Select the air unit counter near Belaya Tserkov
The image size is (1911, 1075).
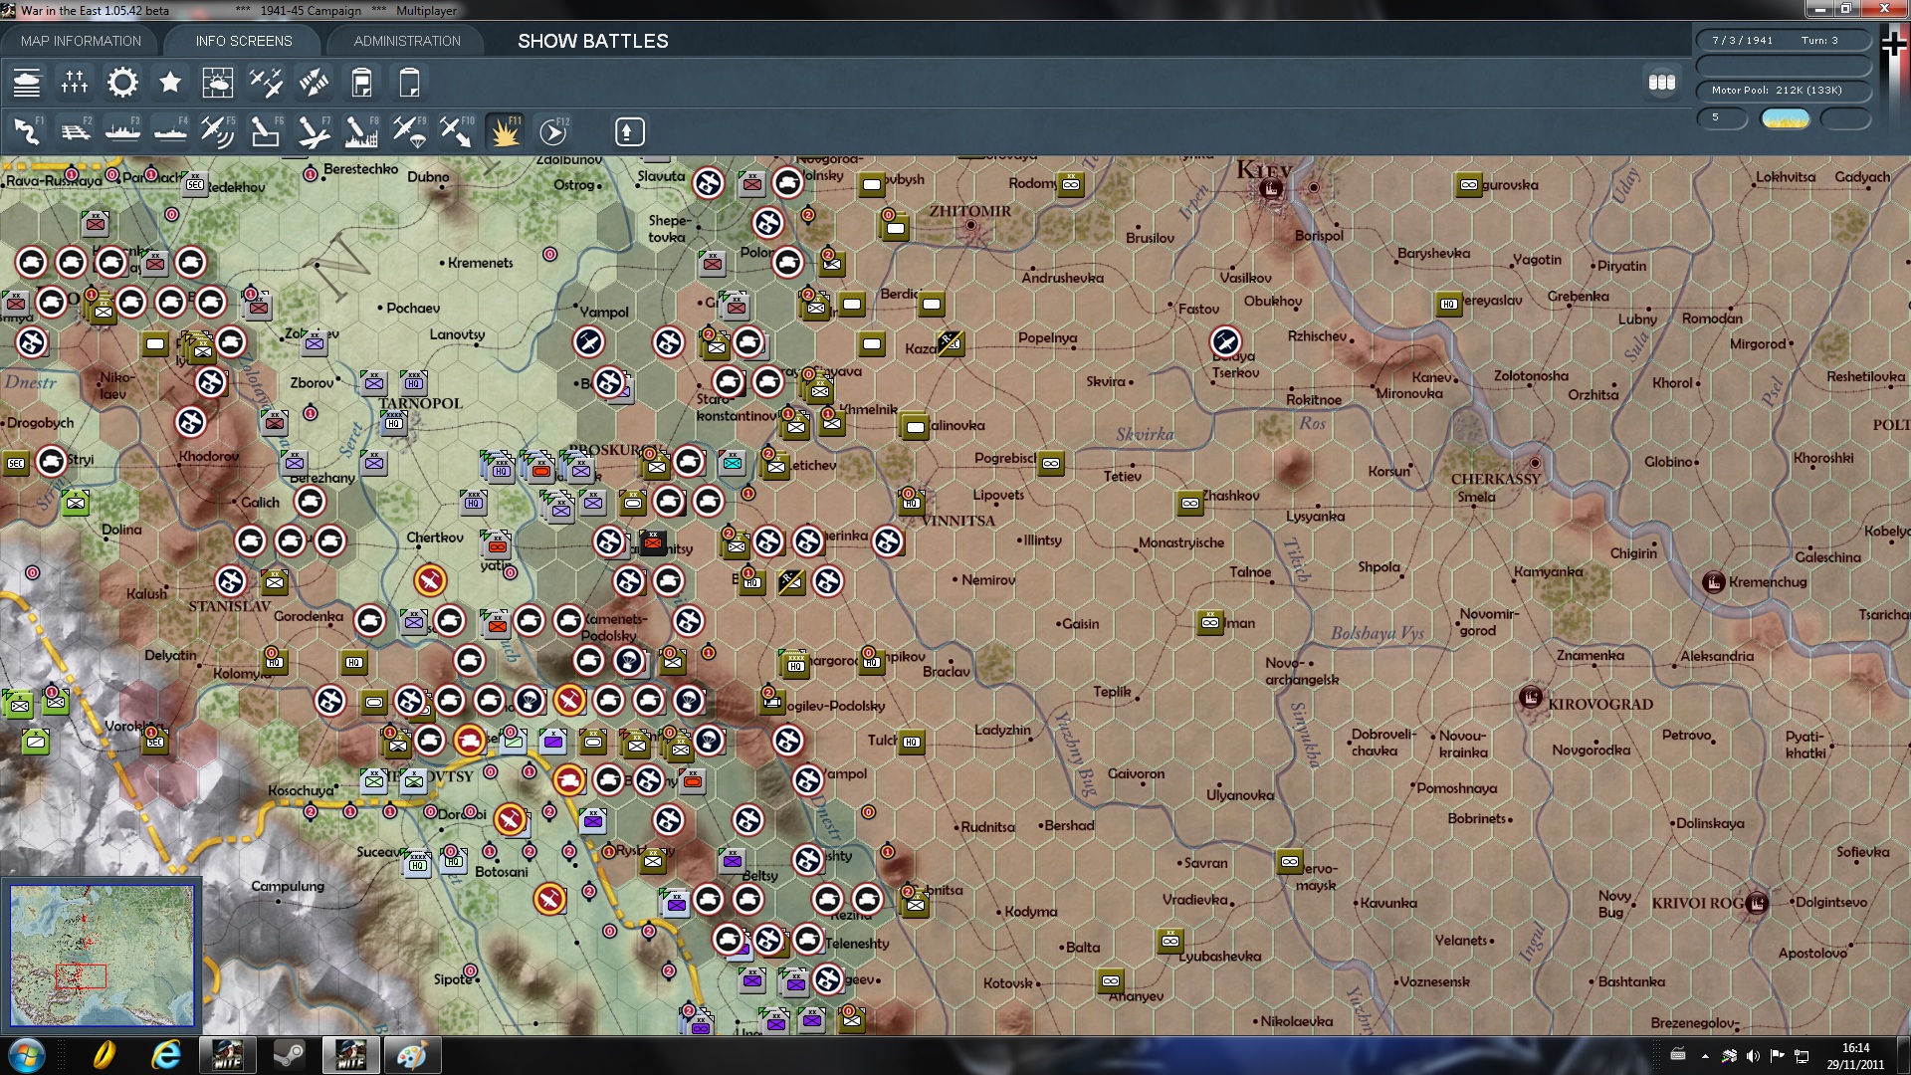point(1225,341)
